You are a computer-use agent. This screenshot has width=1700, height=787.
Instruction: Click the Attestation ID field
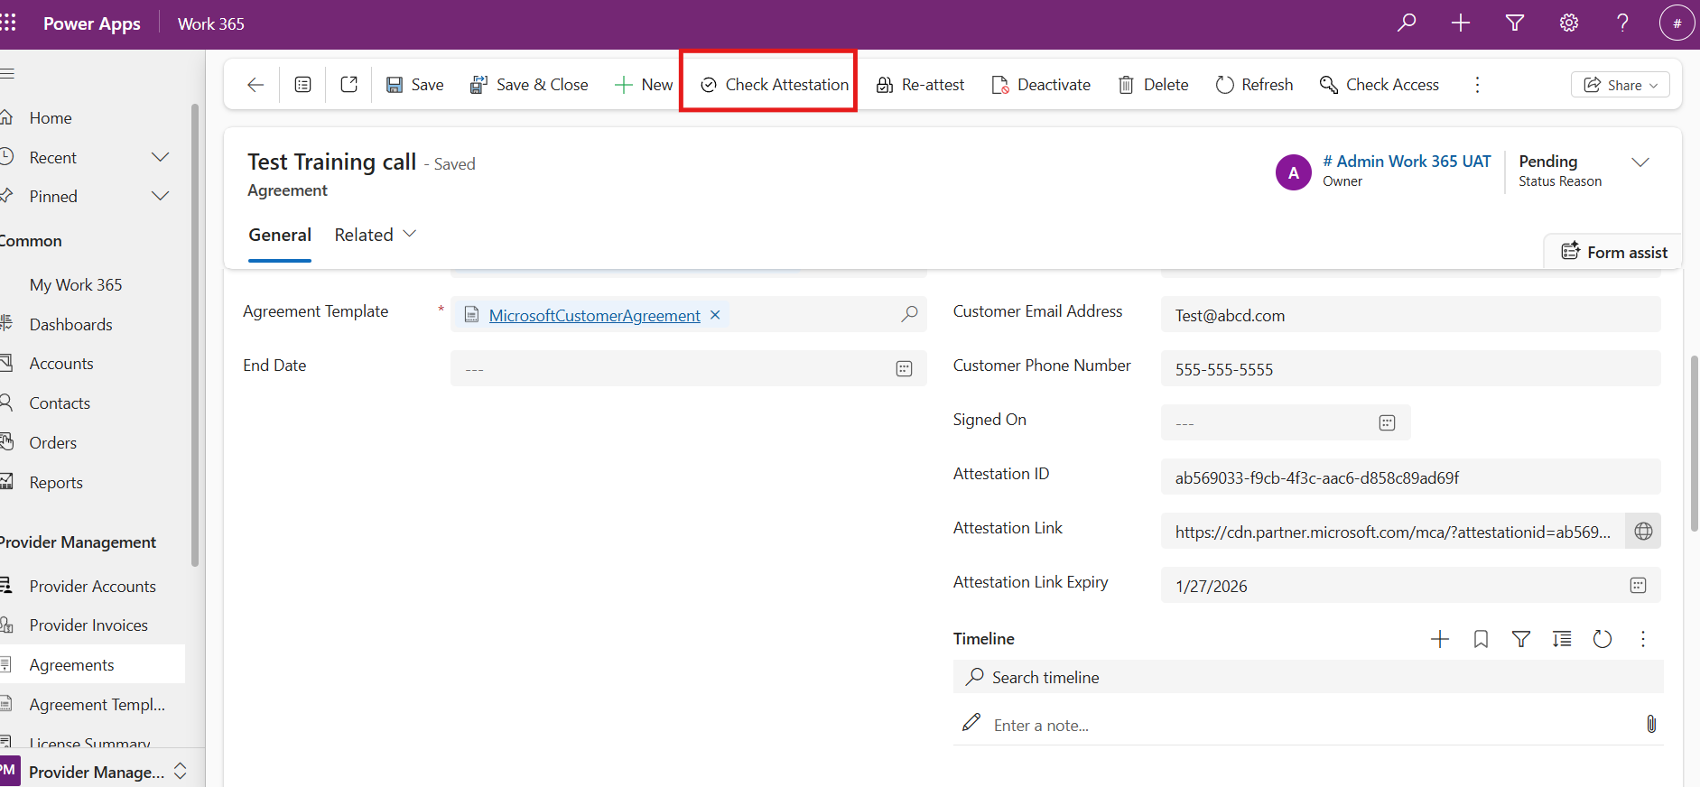coord(1411,477)
